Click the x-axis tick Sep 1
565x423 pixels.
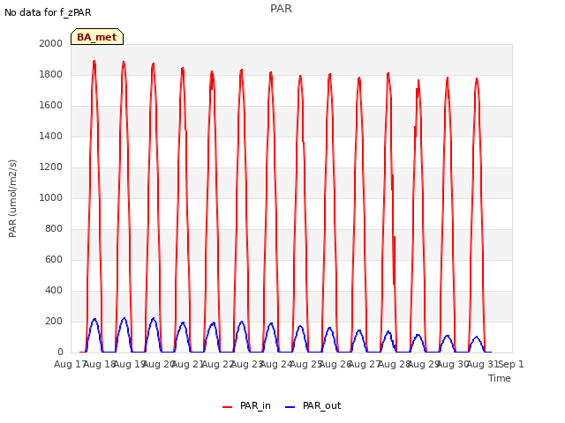coord(510,364)
